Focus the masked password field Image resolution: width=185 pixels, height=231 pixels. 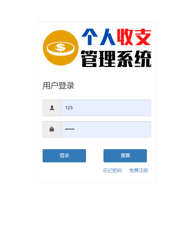pyautogui.click(x=106, y=129)
